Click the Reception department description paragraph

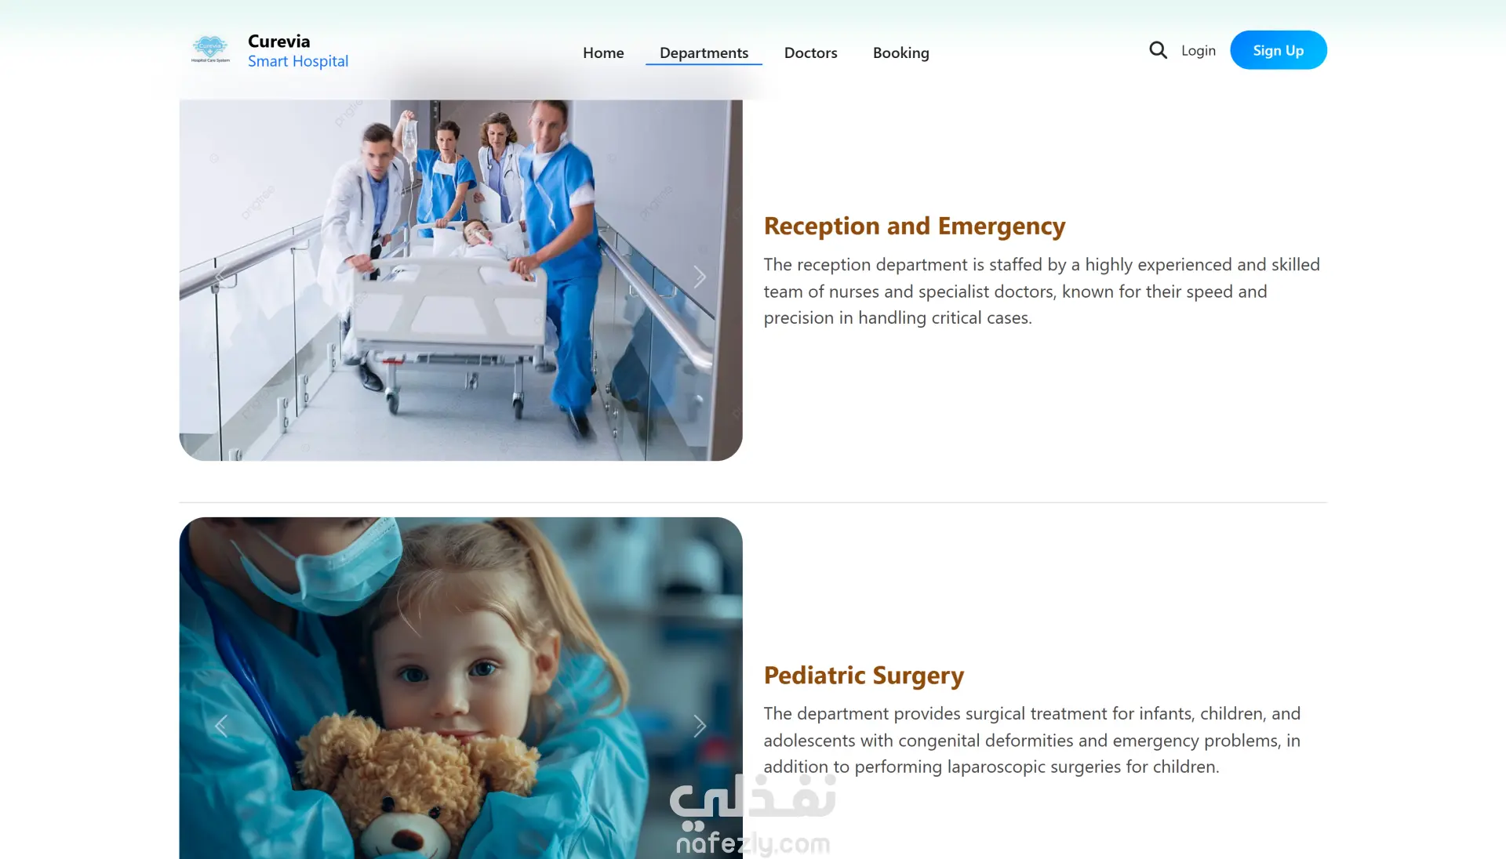(x=1042, y=291)
